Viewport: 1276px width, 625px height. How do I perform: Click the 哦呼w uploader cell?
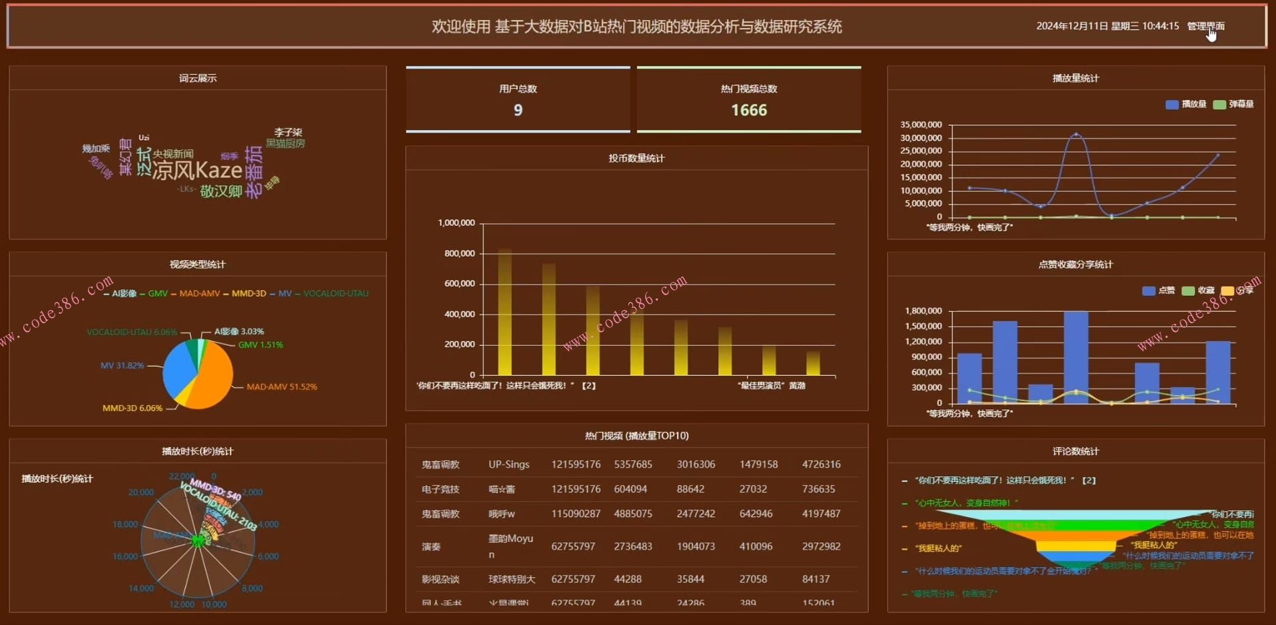coord(502,514)
